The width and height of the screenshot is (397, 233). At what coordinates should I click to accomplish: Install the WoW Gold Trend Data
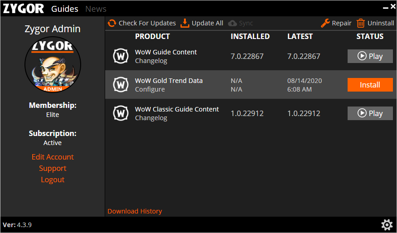point(370,85)
